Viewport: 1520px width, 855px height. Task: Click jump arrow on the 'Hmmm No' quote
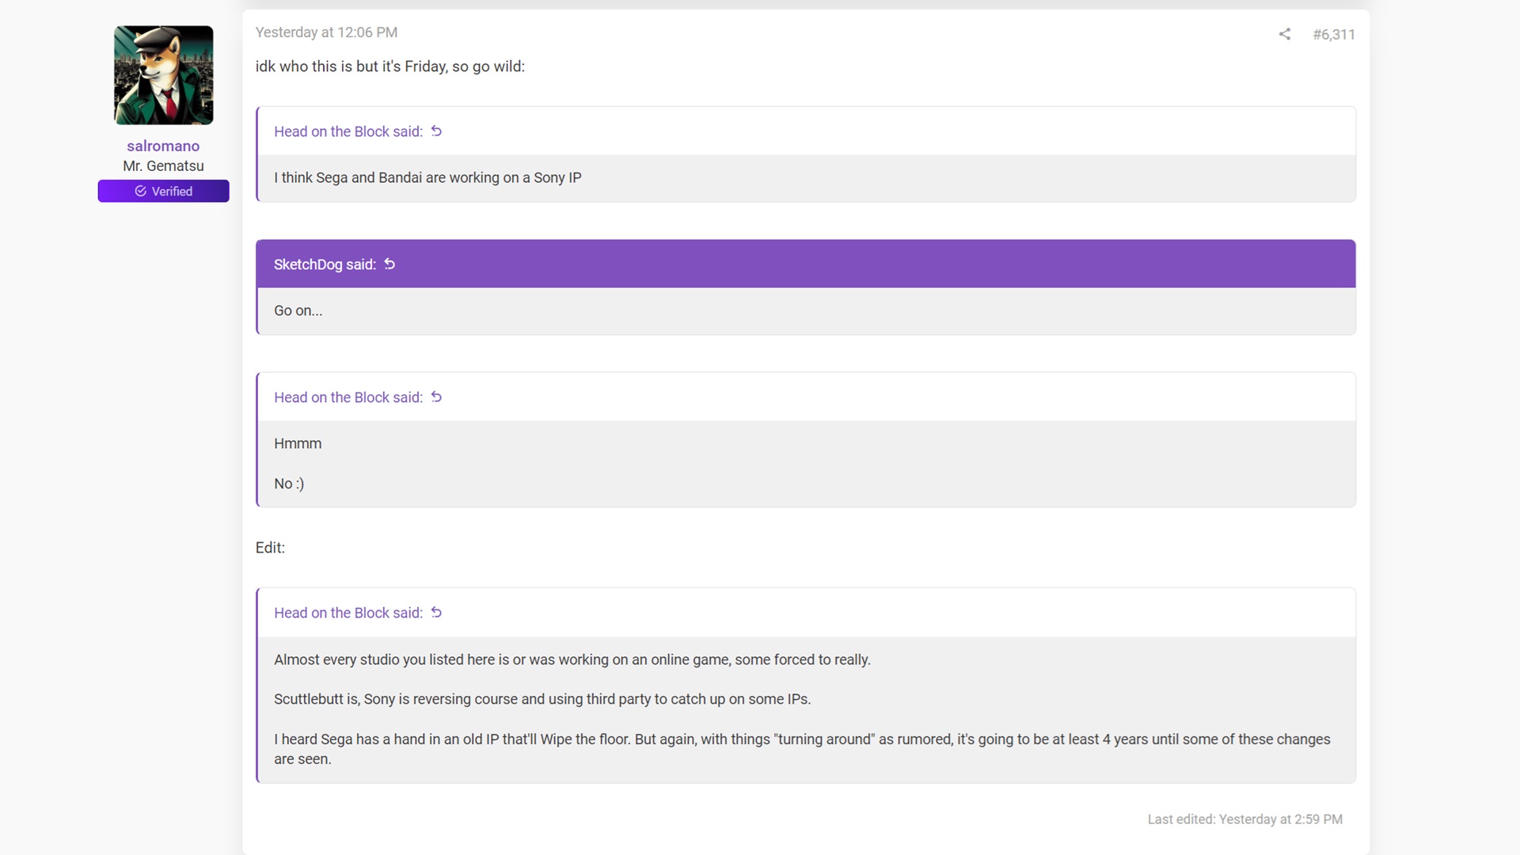(x=436, y=397)
